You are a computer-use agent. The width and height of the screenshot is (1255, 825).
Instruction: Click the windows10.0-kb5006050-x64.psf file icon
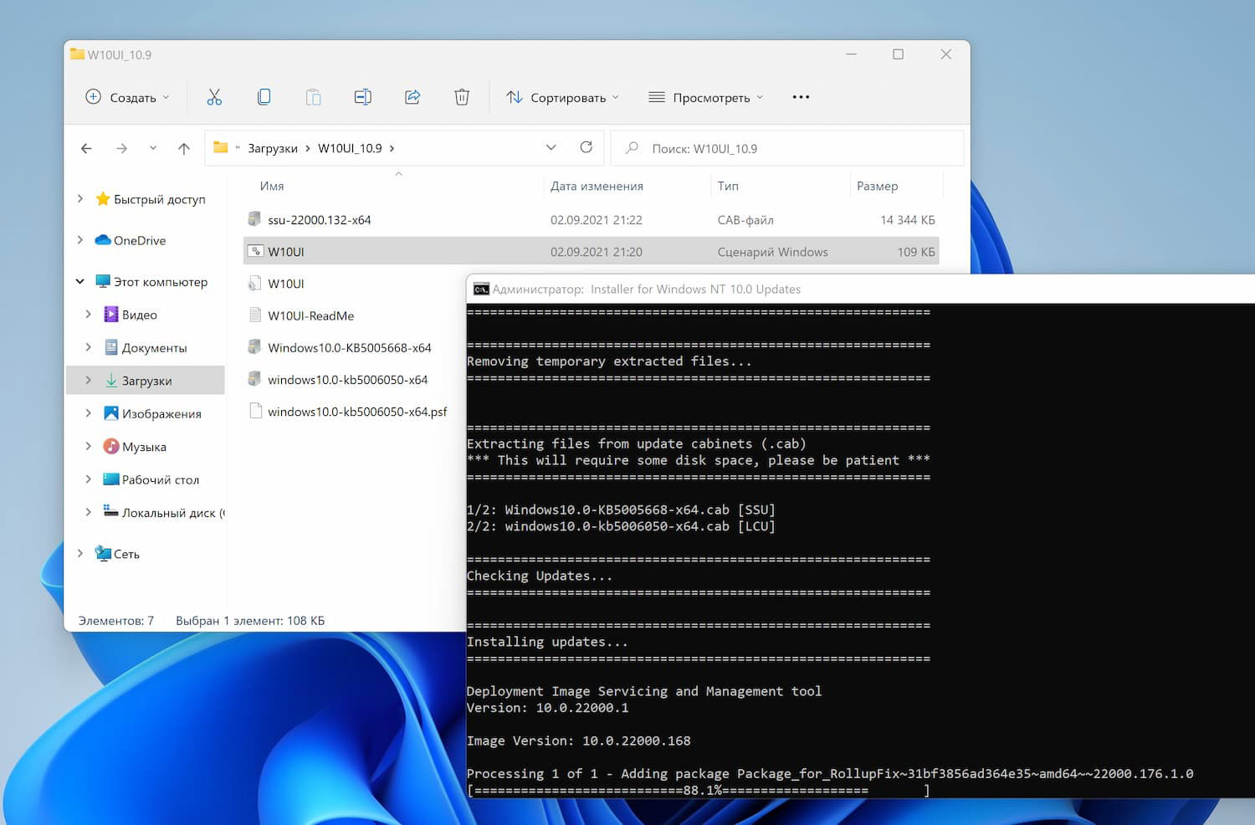255,411
